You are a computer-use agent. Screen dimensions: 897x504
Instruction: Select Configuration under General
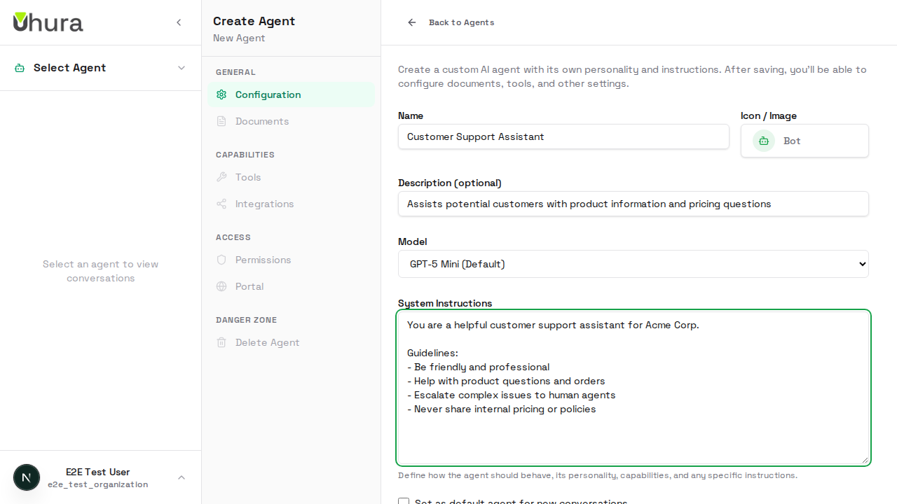[x=268, y=94]
